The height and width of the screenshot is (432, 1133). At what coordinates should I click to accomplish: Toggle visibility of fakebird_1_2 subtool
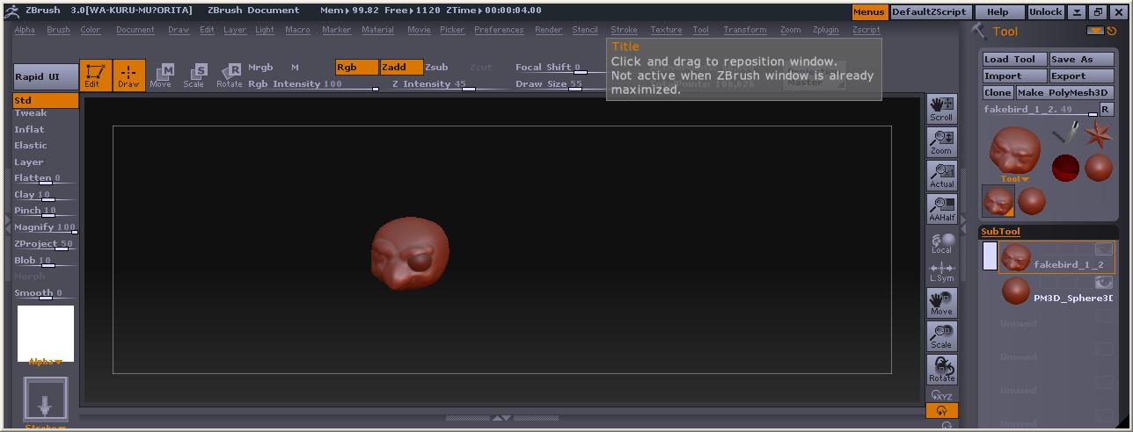pyautogui.click(x=1103, y=249)
